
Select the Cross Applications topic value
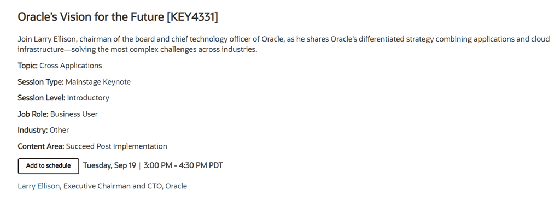(x=71, y=66)
